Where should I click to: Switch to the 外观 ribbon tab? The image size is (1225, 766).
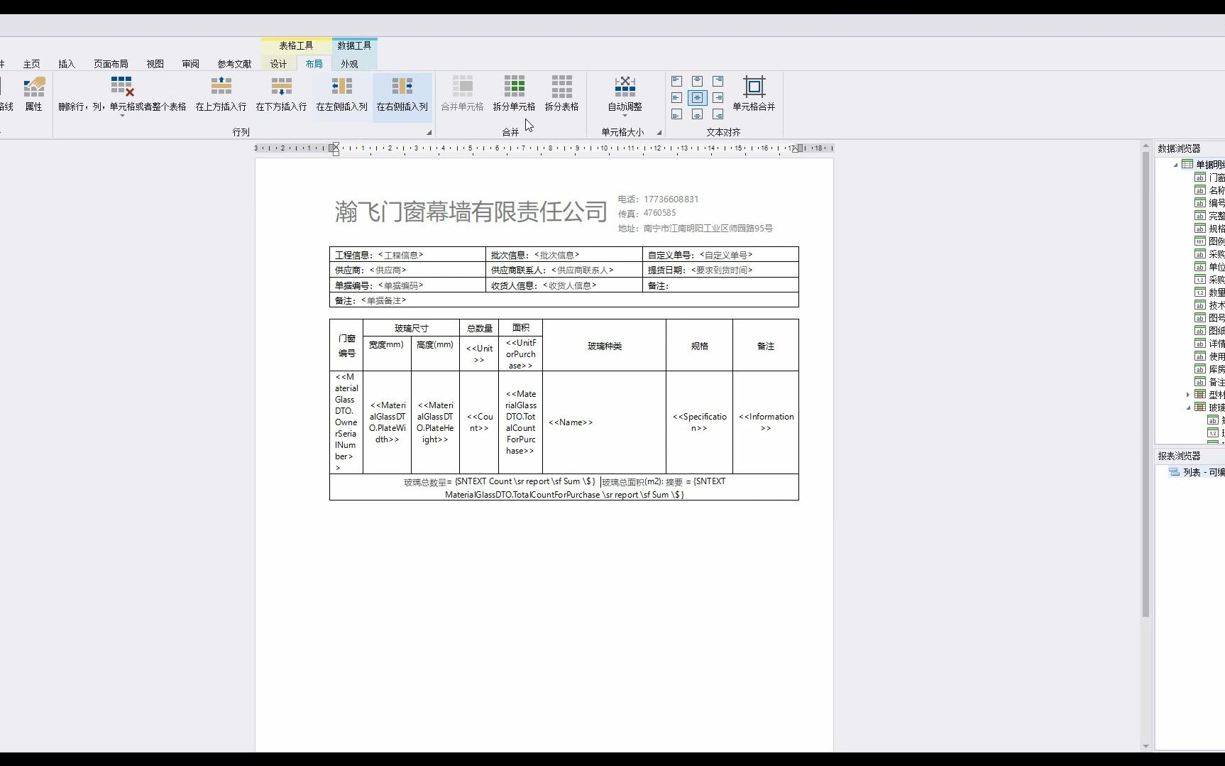coord(349,63)
